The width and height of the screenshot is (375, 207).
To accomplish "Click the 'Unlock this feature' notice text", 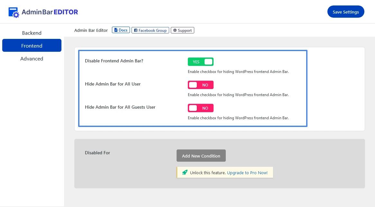I will (208, 173).
